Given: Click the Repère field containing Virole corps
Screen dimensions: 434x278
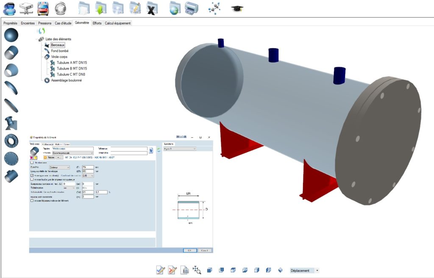Looking at the screenshot, I should [x=73, y=149].
